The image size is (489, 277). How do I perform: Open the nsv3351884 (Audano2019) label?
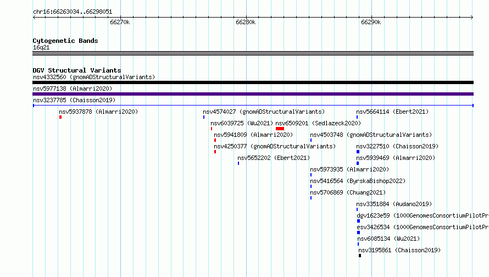pos(394,204)
